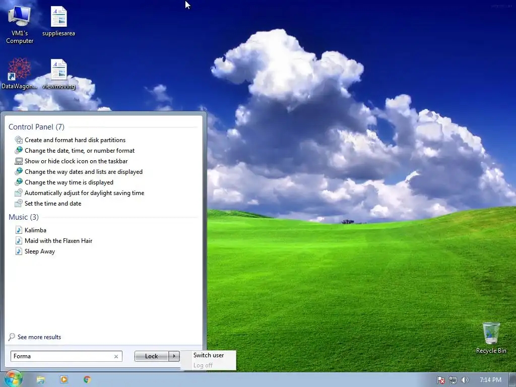Click the network tray icon
516x387 pixels.
(453, 380)
